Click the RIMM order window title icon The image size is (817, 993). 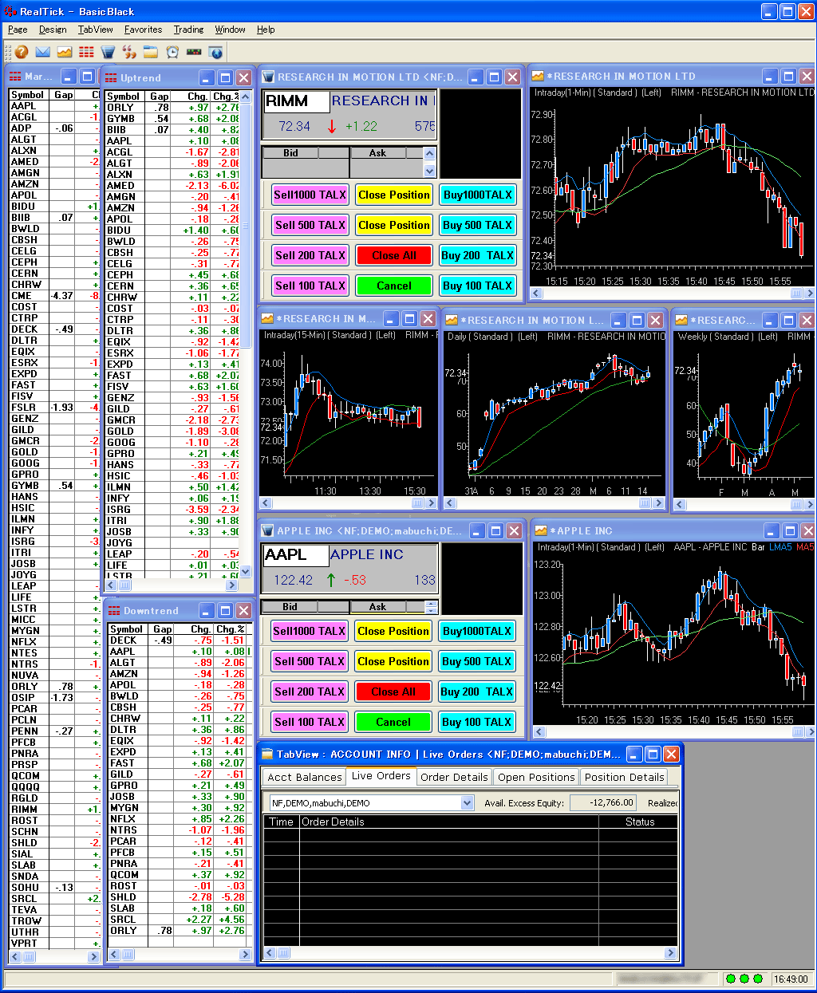click(x=268, y=77)
